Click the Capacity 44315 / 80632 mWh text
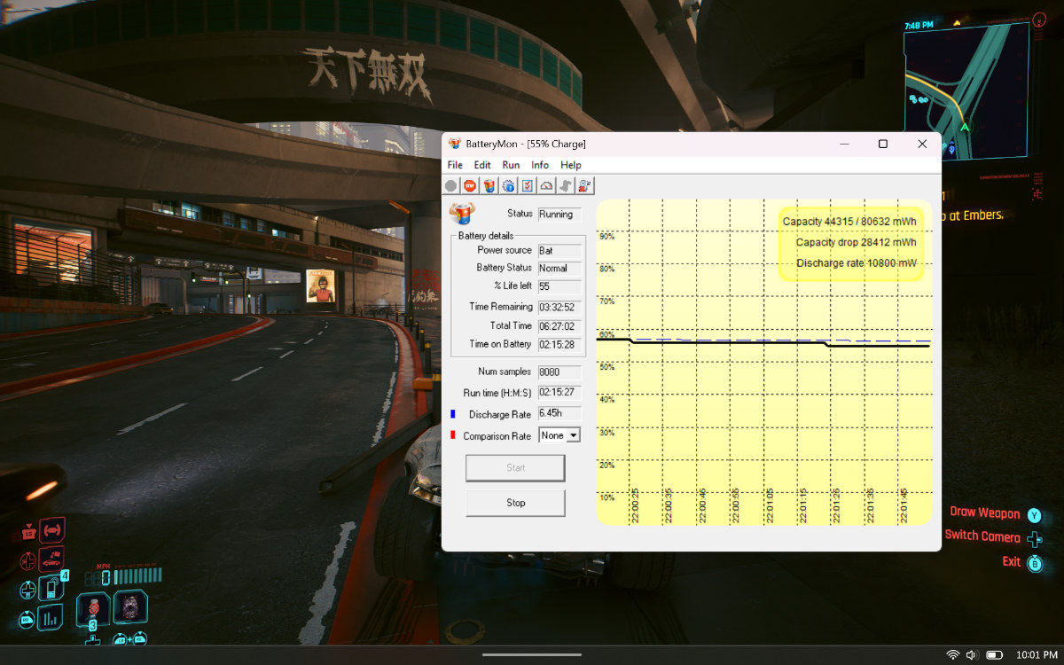 (x=849, y=222)
